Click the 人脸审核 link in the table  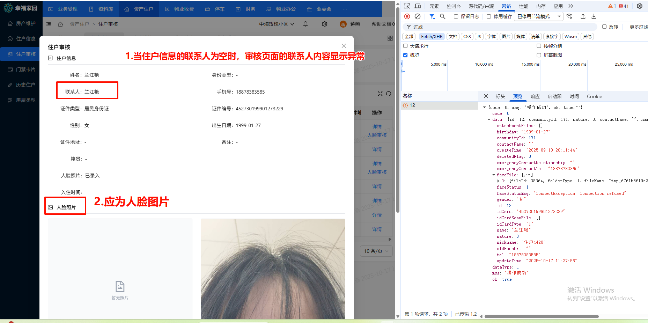377,135
